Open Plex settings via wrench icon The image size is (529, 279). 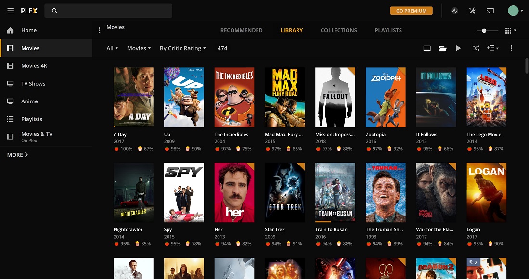click(x=472, y=10)
